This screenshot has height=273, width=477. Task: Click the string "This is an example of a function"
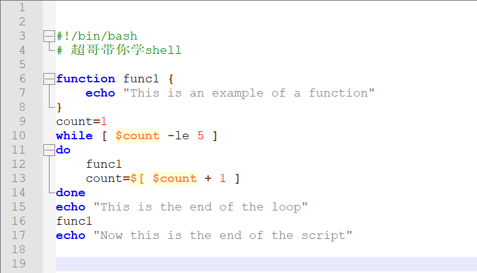[x=249, y=93]
